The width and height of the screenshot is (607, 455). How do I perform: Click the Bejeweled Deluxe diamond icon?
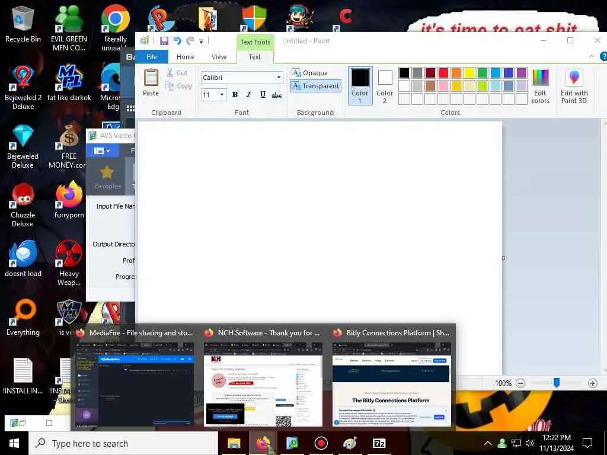(x=23, y=146)
